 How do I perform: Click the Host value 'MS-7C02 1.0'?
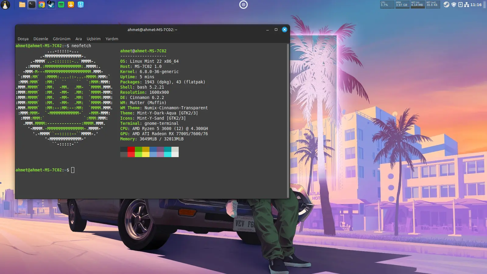tap(148, 66)
